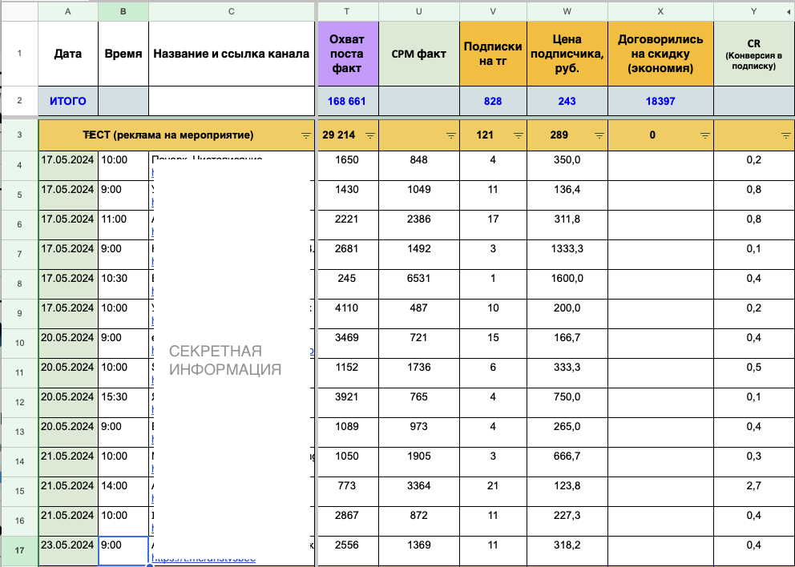Select row 3 header number
795x567 pixels.
click(19, 135)
